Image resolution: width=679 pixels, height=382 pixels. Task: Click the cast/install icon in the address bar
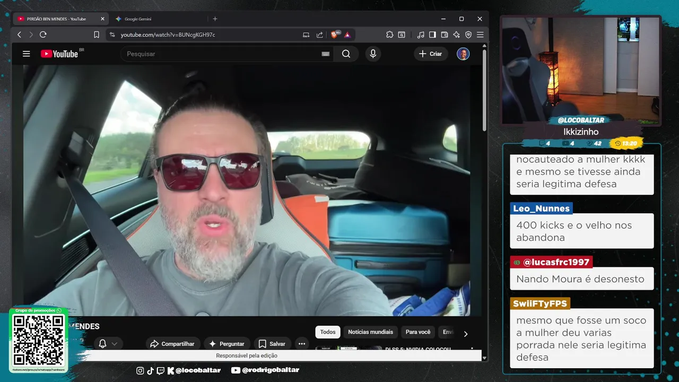306,34
